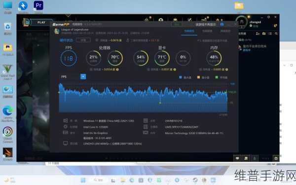This screenshot has width=296, height=185.
Task: Open the blue lightning desktop shortcut
Action: click(23, 5)
